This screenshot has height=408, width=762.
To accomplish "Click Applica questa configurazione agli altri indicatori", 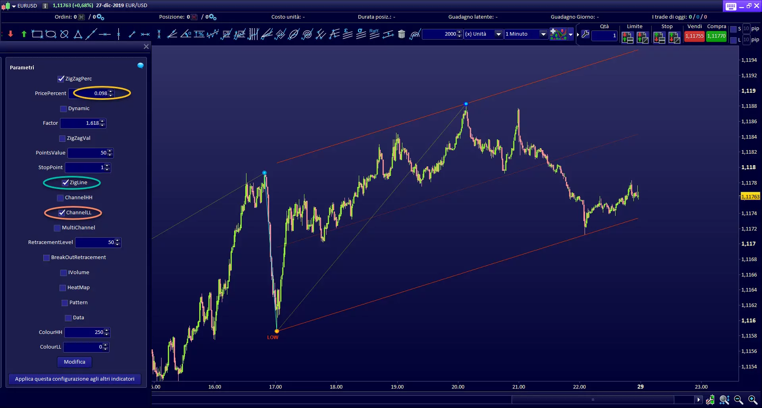I will point(75,379).
